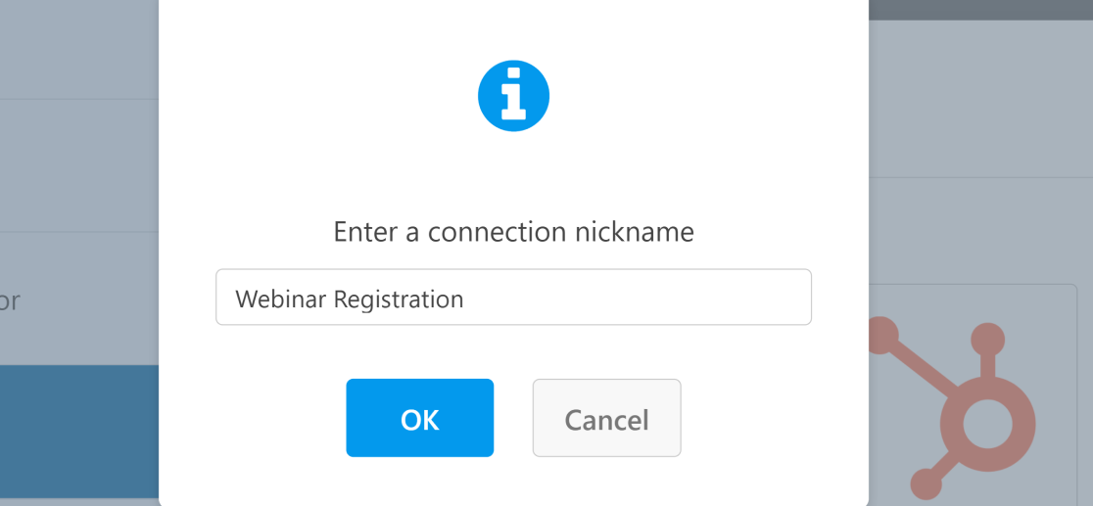Click the blue info icon in the dialog

click(x=514, y=96)
